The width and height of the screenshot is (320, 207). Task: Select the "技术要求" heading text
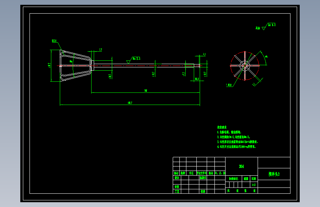pyautogui.click(x=222, y=127)
